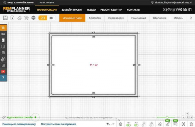Click the Построить план по картинке link

point(58,124)
